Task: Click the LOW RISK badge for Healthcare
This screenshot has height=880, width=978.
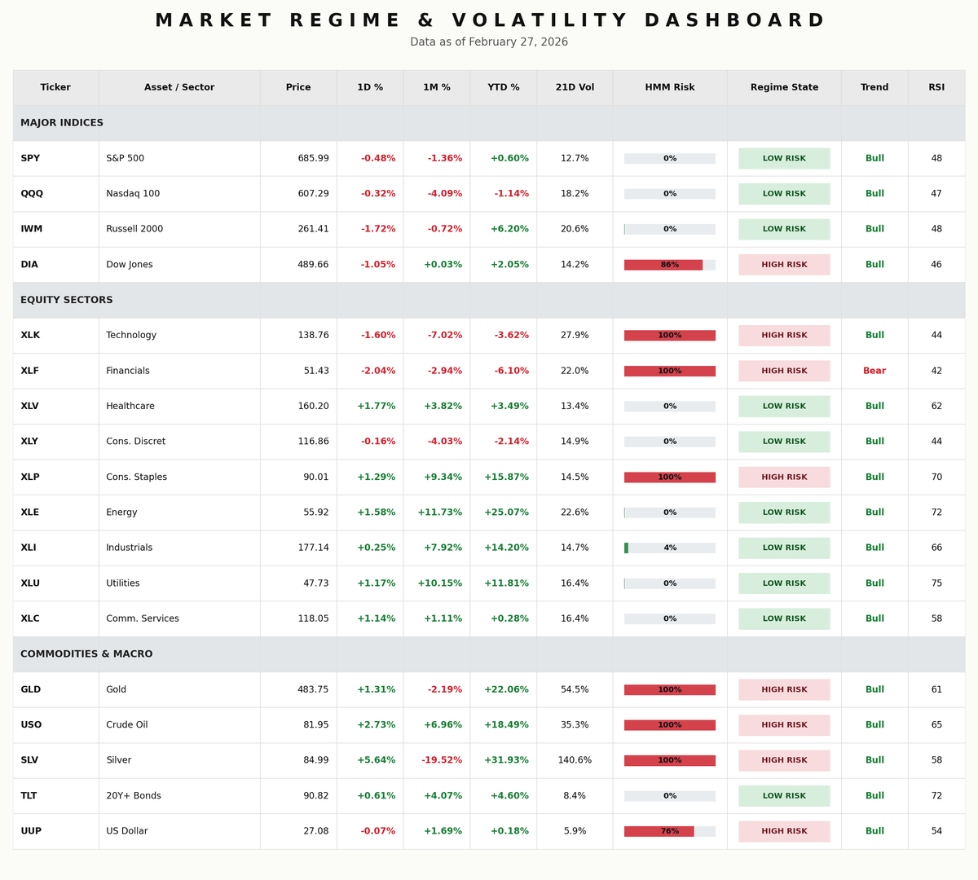Action: click(783, 406)
